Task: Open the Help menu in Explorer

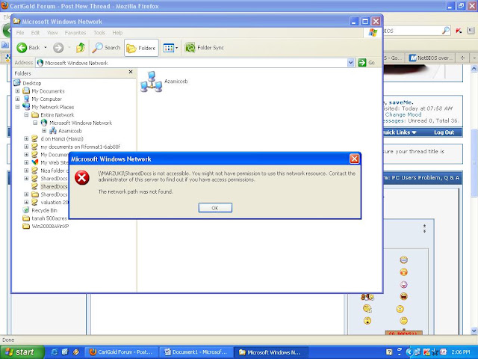Action: (x=117, y=33)
